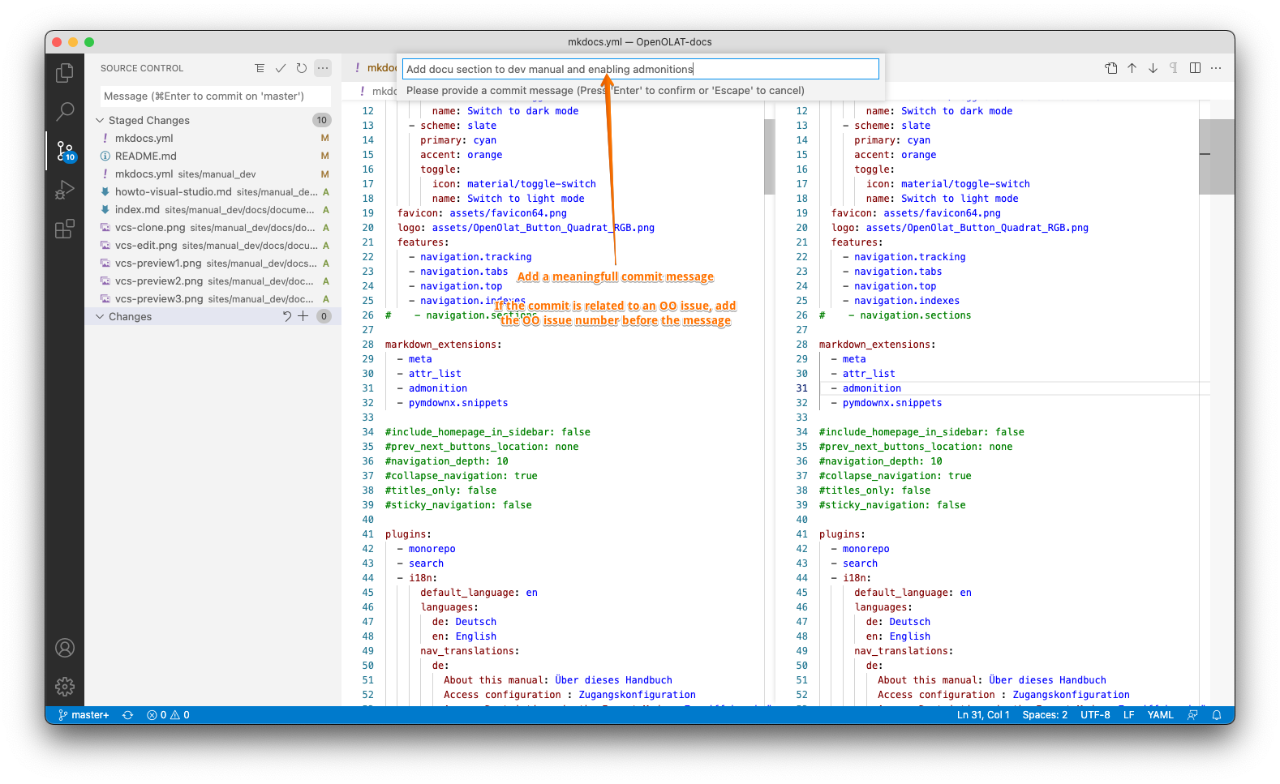The width and height of the screenshot is (1280, 784).
Task: Refresh the Source Control panel
Action: (302, 68)
